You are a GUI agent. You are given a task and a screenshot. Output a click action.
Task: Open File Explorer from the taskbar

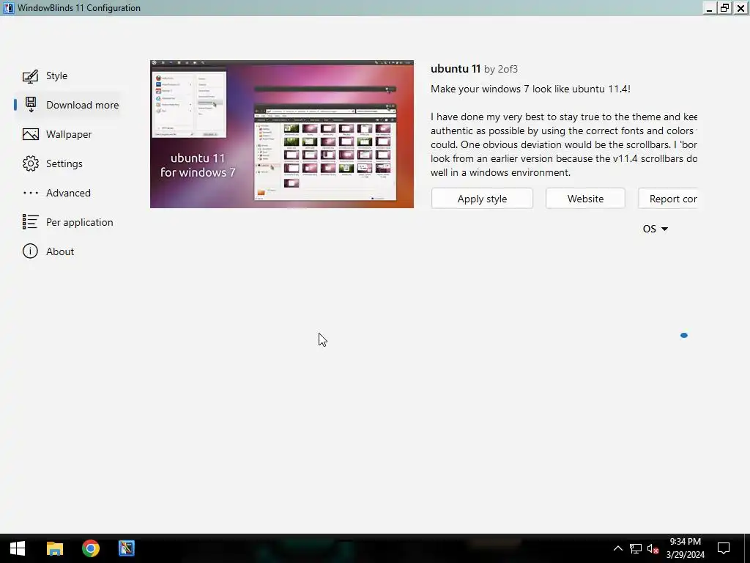coord(54,548)
